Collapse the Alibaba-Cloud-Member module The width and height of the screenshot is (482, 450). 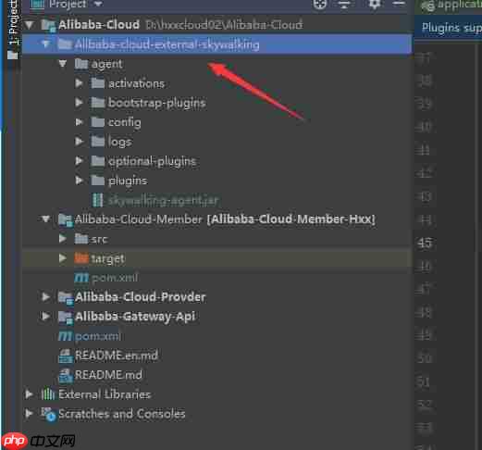45,219
